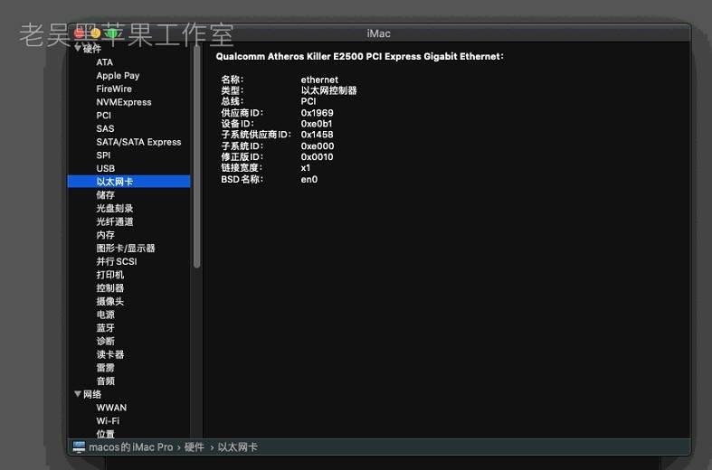Select USB in the sidebar
Image resolution: width=712 pixels, height=470 pixels.
click(x=105, y=168)
